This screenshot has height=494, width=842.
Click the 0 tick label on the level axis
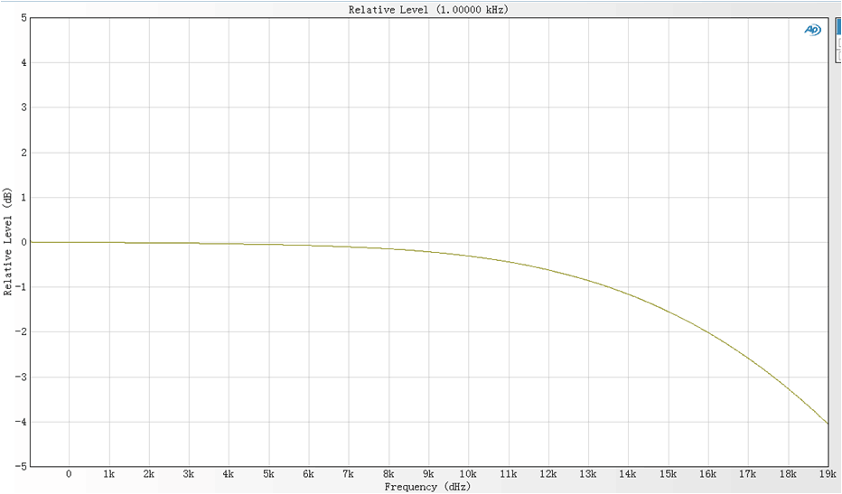pyautogui.click(x=23, y=242)
